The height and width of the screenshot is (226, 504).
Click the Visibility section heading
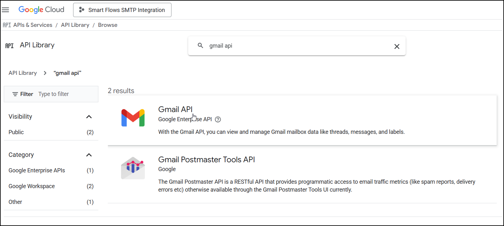(x=20, y=116)
